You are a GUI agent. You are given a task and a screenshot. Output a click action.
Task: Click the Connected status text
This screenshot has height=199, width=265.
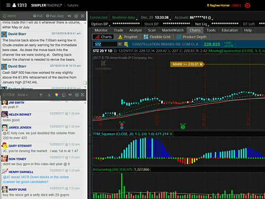99,18
